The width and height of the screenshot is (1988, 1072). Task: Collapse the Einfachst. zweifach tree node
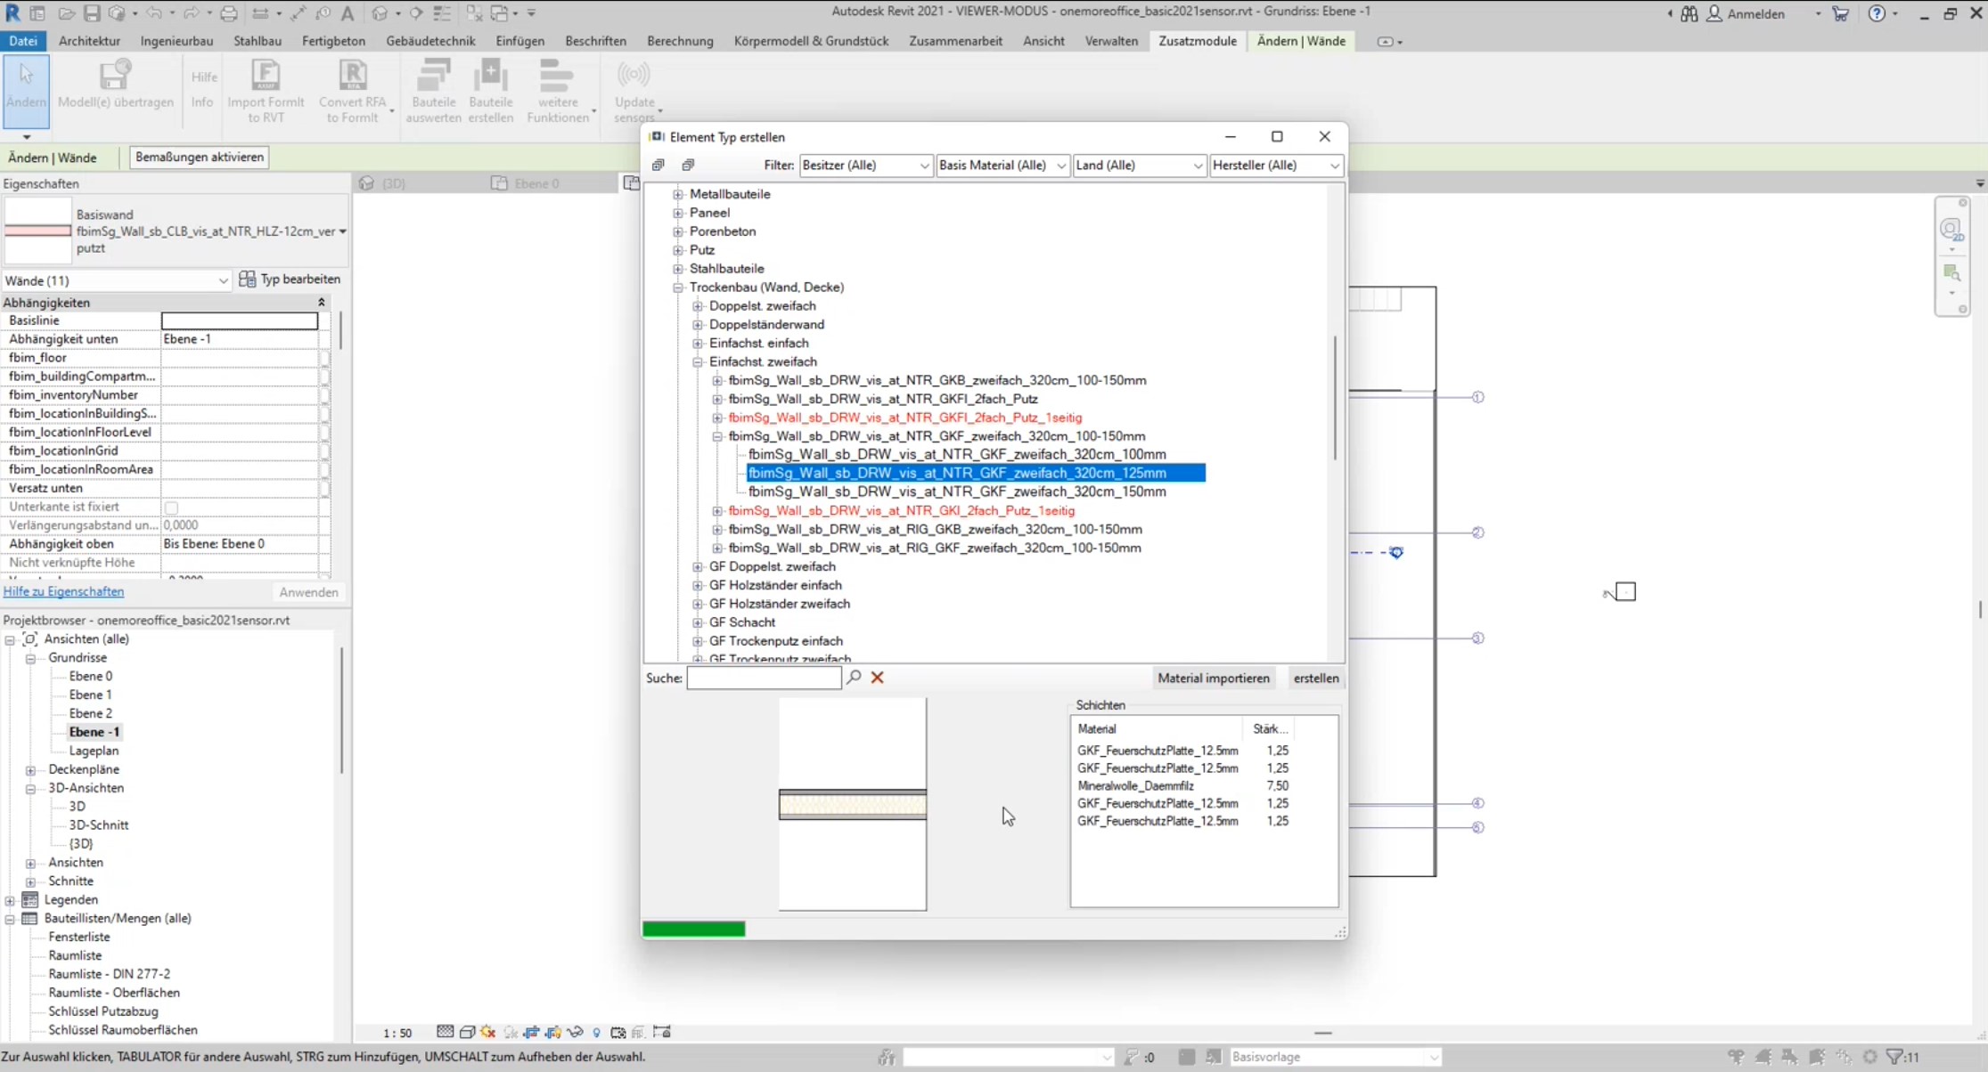click(x=698, y=362)
